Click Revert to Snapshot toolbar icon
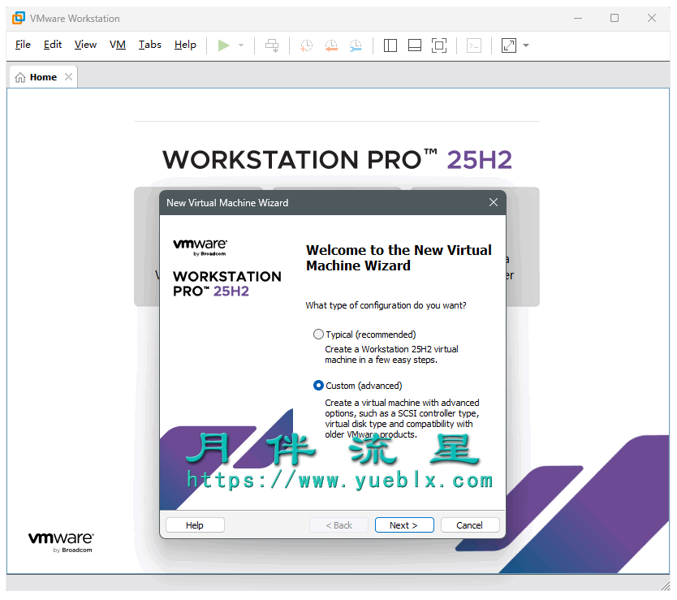677x600 pixels. [331, 45]
